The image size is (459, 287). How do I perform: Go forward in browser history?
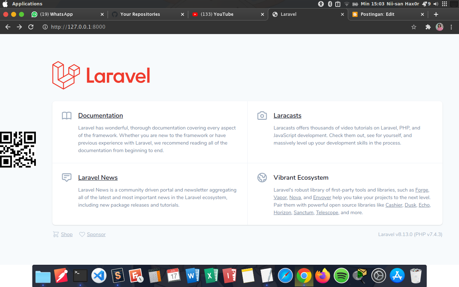pyautogui.click(x=19, y=27)
